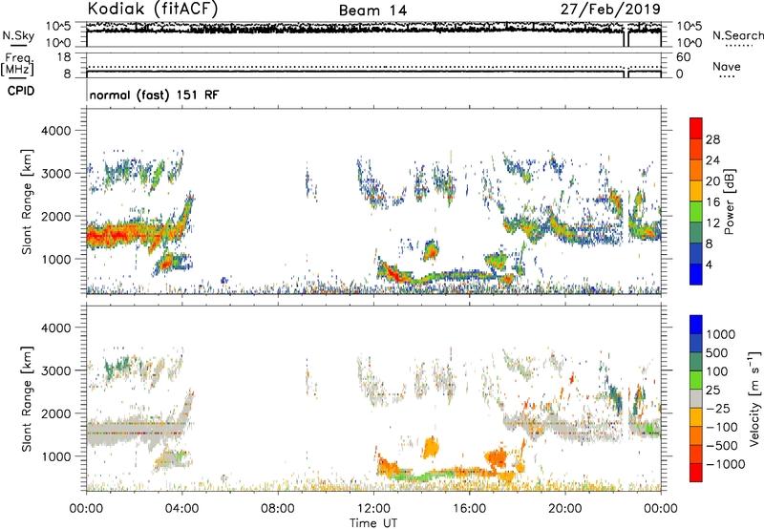The image size is (764, 529).
Task: Click the '28' power colorbar tick
Action: (712, 139)
